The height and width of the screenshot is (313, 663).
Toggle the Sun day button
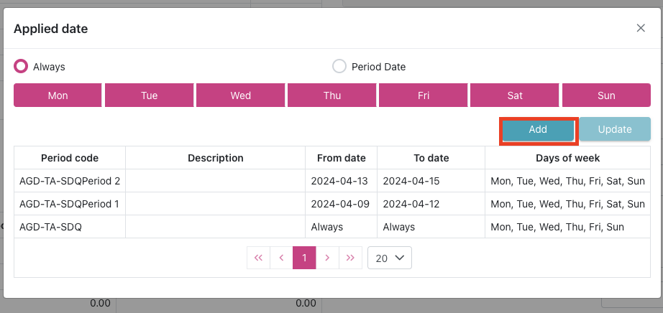(606, 95)
